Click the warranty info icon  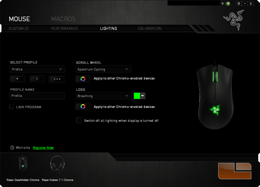coord(12,148)
